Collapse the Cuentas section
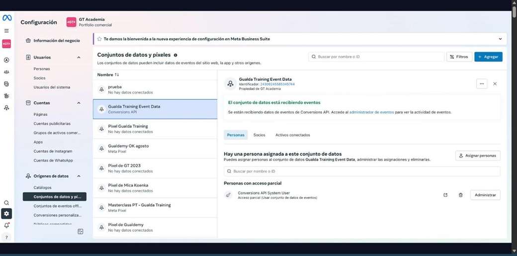 pyautogui.click(x=79, y=103)
